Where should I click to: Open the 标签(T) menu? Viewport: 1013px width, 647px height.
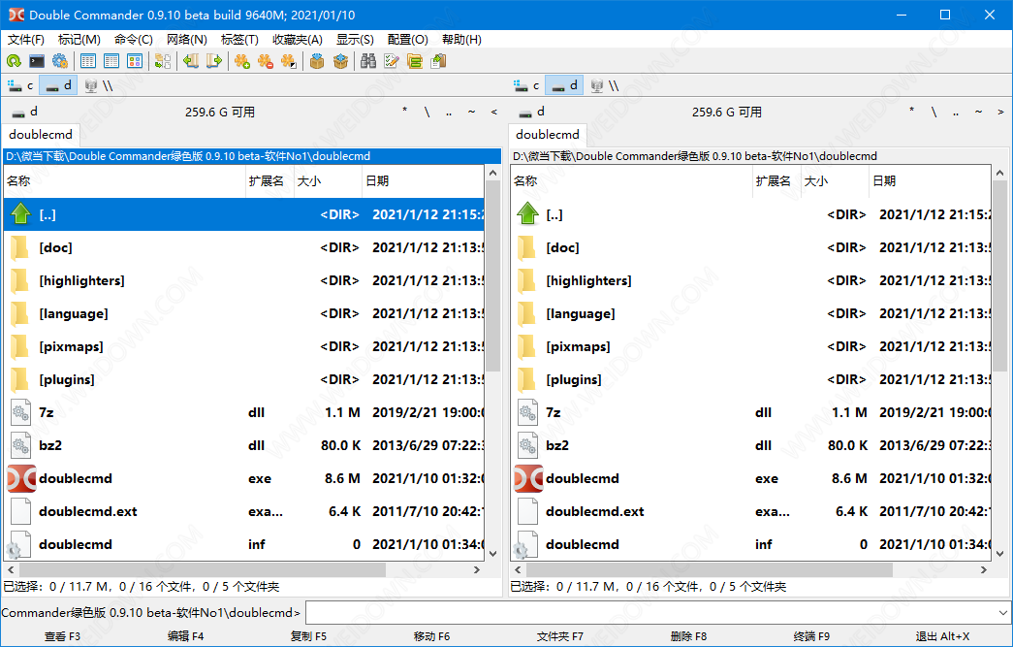coord(239,40)
